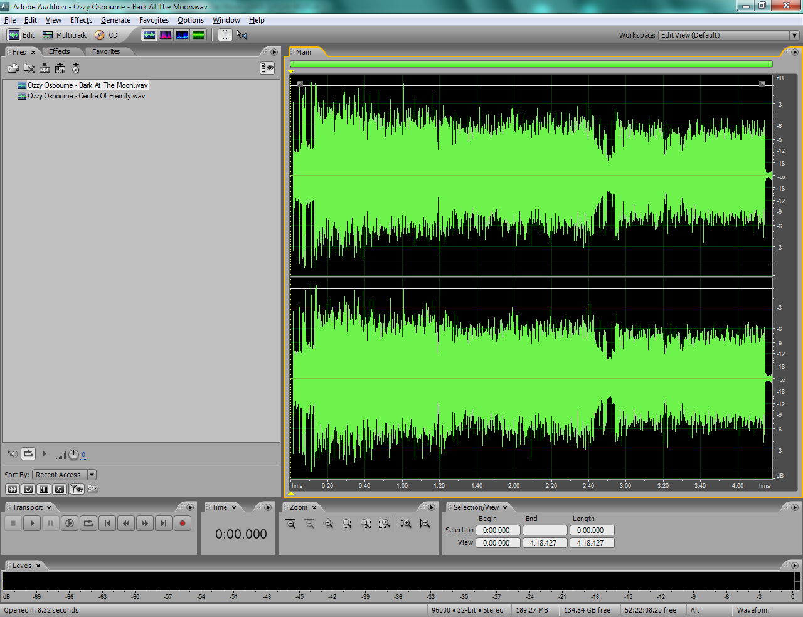803x617 pixels.
Task: Click the Fast Forward button
Action: pos(145,523)
